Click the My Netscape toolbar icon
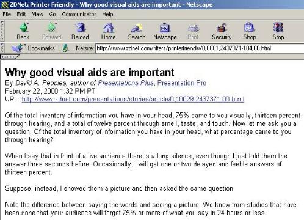This screenshot has height=220, width=304. click(x=165, y=31)
